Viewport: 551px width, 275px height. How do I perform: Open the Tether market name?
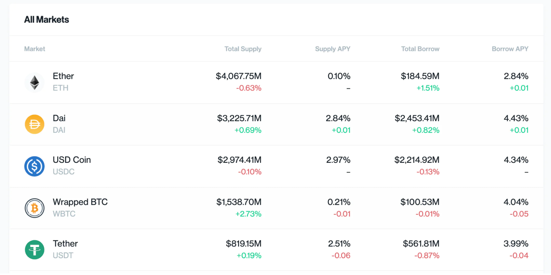pos(65,244)
